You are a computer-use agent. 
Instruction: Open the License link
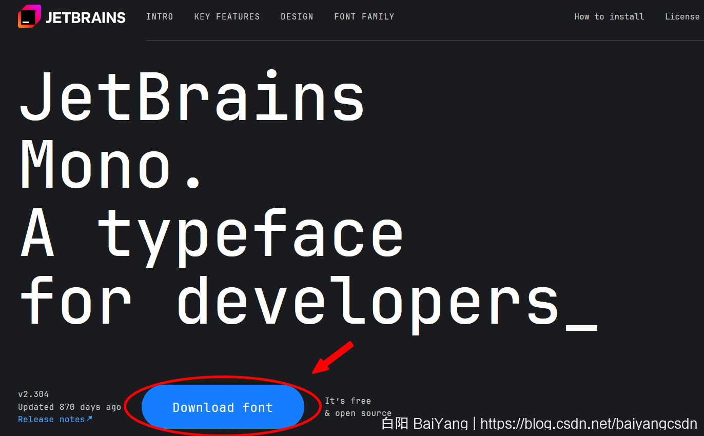point(682,16)
